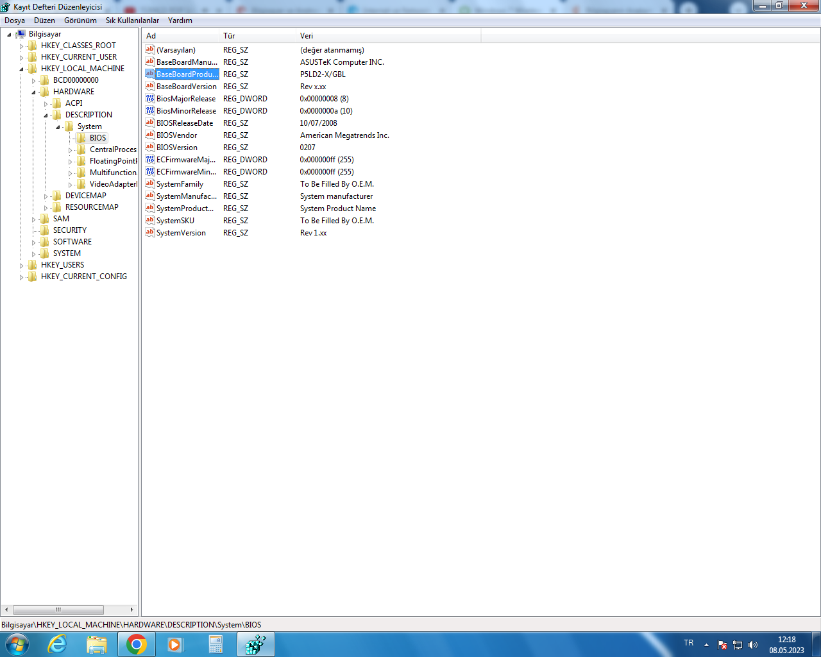Select the SAM folder icon
Image resolution: width=821 pixels, height=657 pixels.
point(45,219)
